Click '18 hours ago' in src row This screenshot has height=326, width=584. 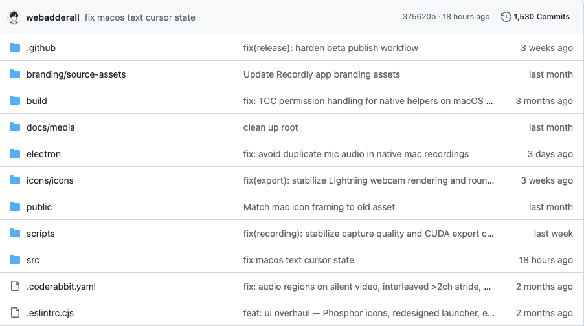pos(546,260)
